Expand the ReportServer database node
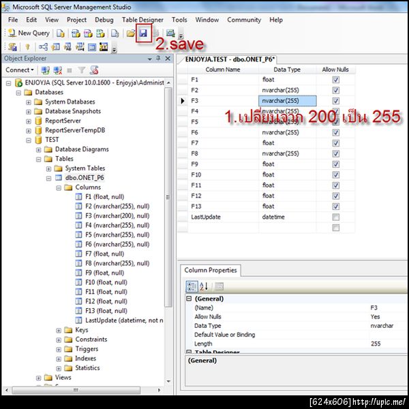The height and width of the screenshot is (409, 409). [x=29, y=121]
